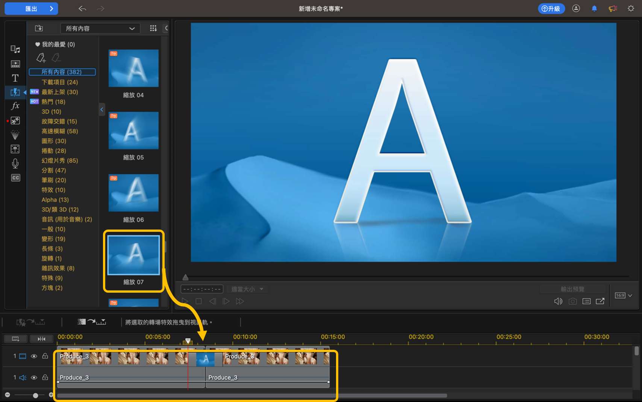Select Alpha (13) category
Viewport: 642px width, 402px height.
tap(55, 199)
